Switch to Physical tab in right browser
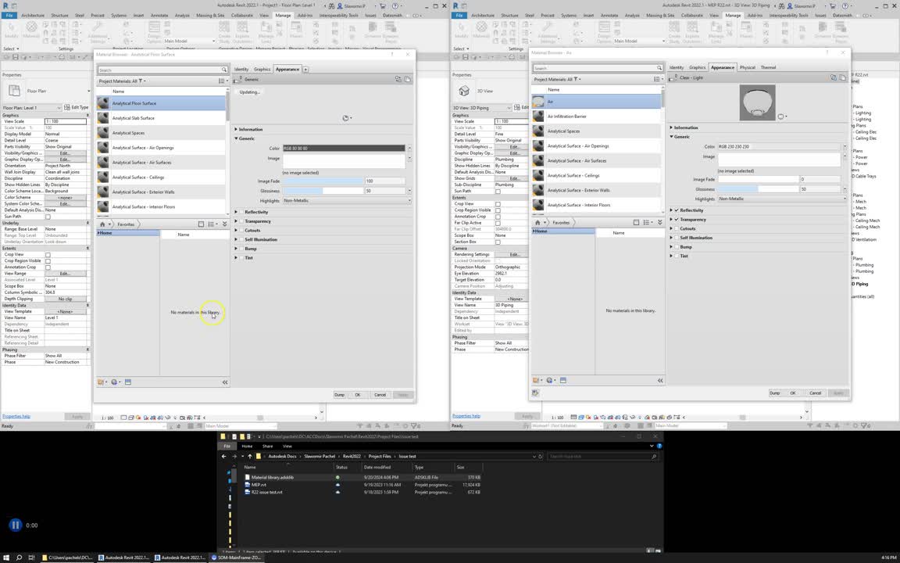The height and width of the screenshot is (563, 900). pyautogui.click(x=748, y=68)
